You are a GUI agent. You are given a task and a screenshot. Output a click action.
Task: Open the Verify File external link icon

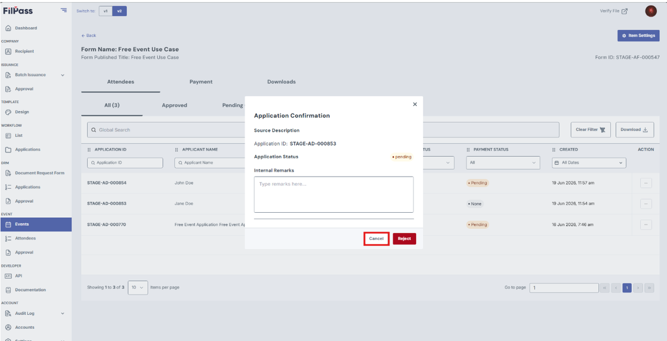[x=625, y=11]
